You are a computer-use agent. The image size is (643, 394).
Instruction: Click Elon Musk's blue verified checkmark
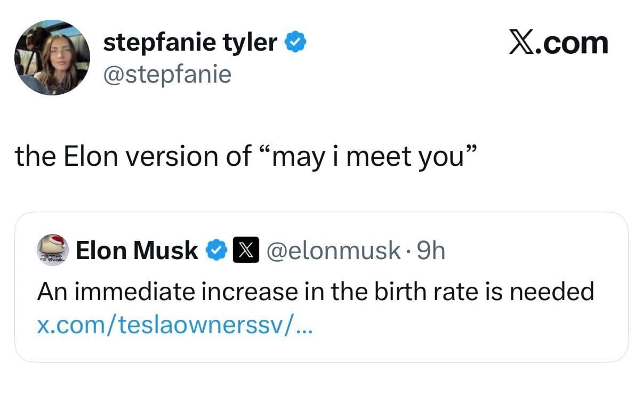pos(215,250)
